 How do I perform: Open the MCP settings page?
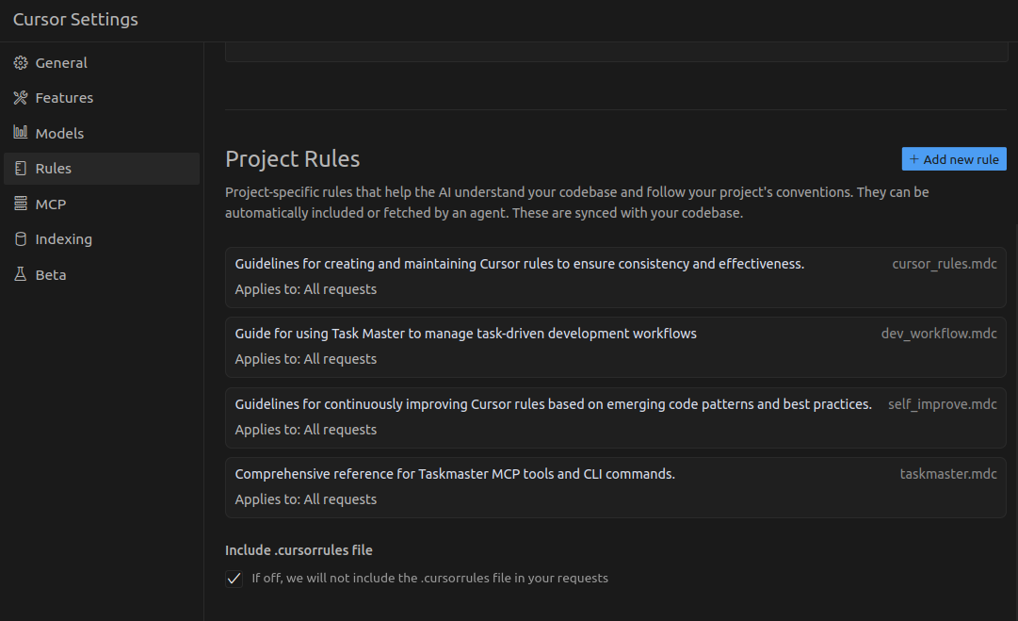[x=102, y=204]
